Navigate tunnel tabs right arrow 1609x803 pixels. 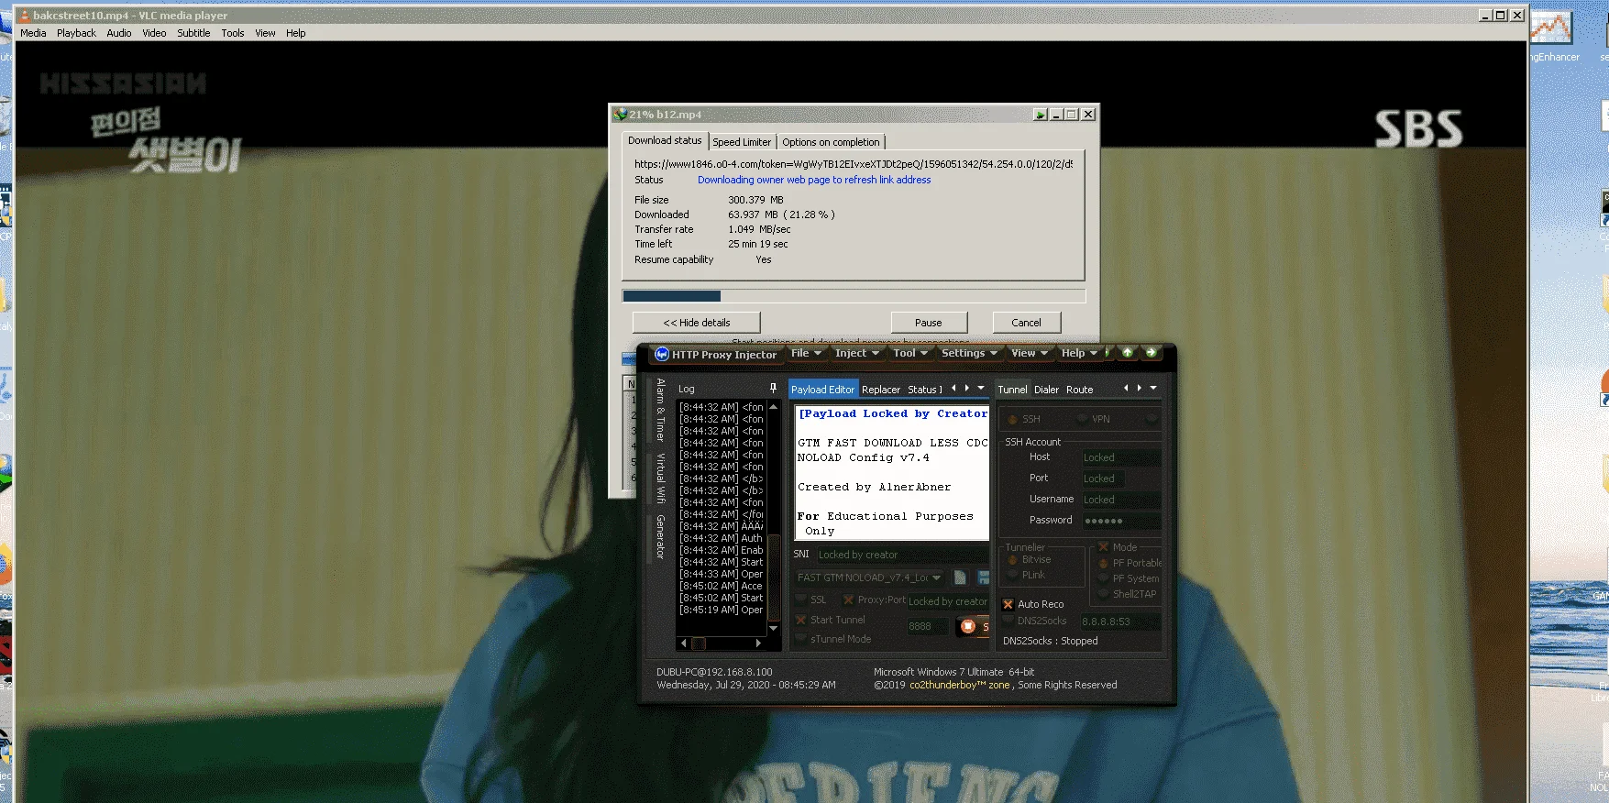pyautogui.click(x=1140, y=388)
